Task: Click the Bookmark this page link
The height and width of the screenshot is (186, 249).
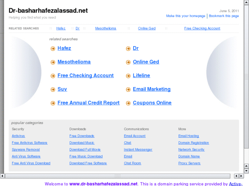Action: [x=224, y=16]
